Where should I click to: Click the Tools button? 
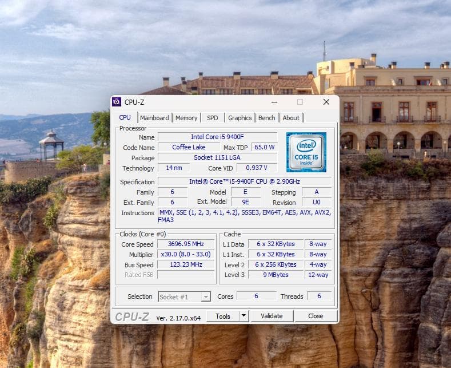222,316
